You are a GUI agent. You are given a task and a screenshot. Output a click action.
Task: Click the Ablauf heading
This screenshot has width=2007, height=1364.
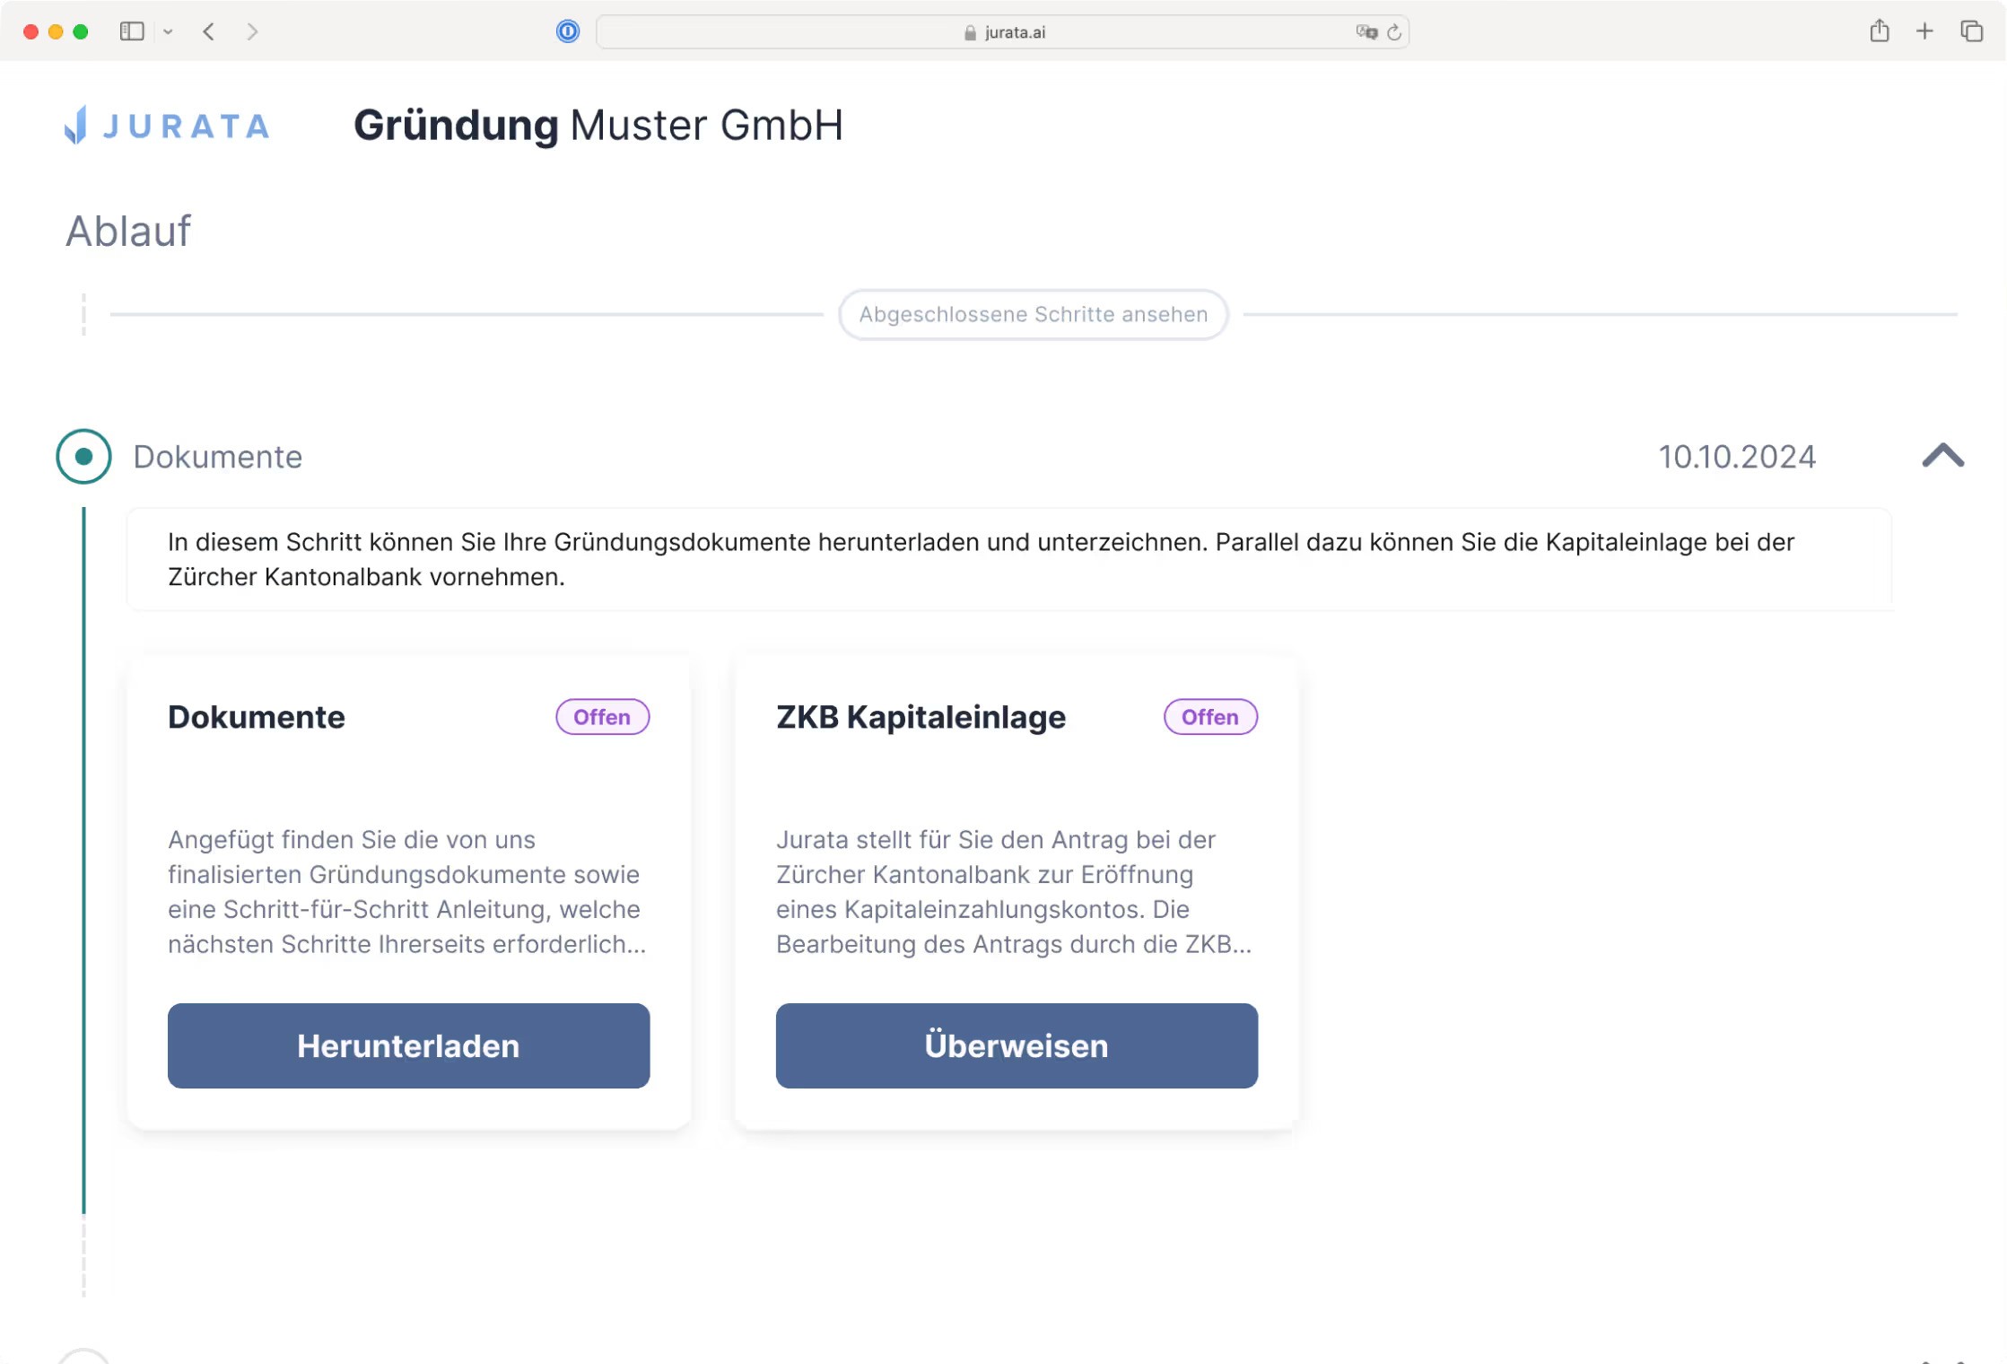tap(128, 232)
